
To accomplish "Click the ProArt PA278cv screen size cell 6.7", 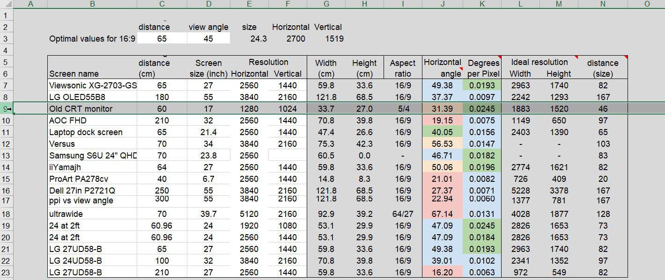I will click(208, 179).
